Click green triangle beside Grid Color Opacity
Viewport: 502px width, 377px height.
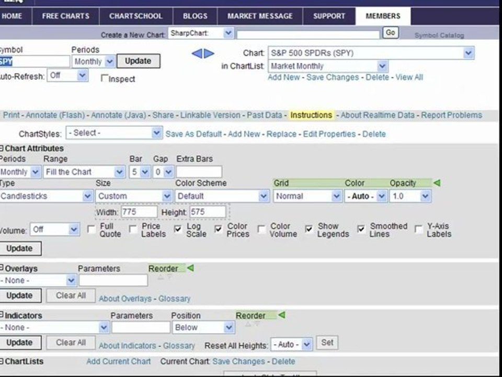(x=437, y=183)
